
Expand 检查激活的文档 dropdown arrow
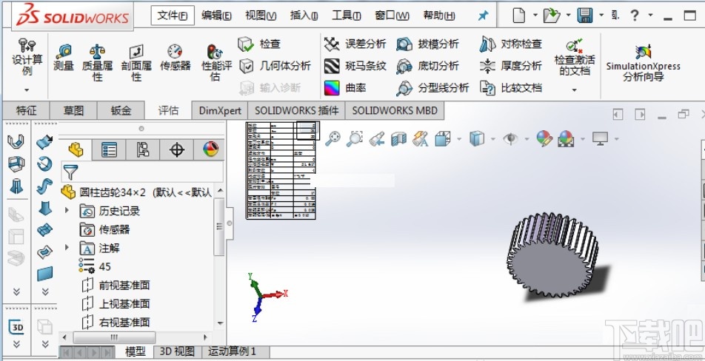point(574,90)
